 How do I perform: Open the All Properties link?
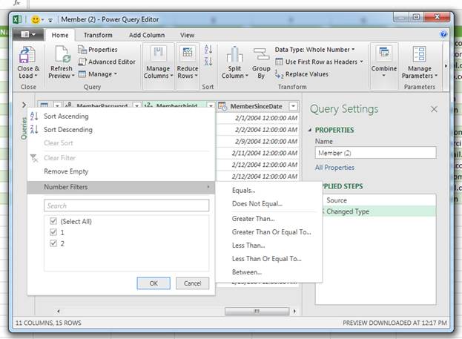click(x=334, y=168)
